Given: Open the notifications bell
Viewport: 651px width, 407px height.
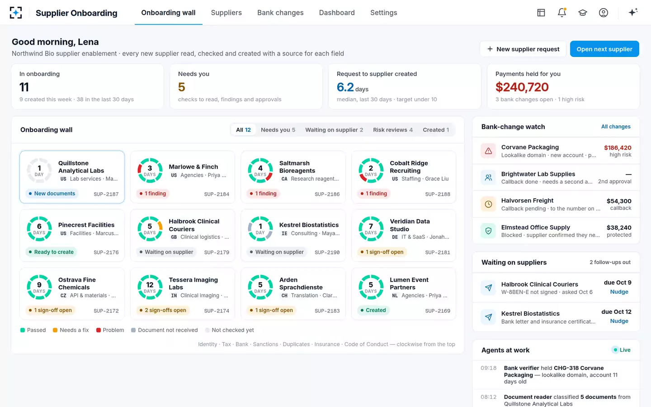Looking at the screenshot, I should (x=562, y=13).
